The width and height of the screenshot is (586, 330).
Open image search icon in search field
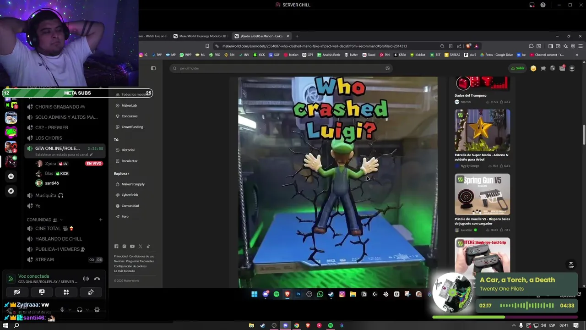[x=387, y=68]
